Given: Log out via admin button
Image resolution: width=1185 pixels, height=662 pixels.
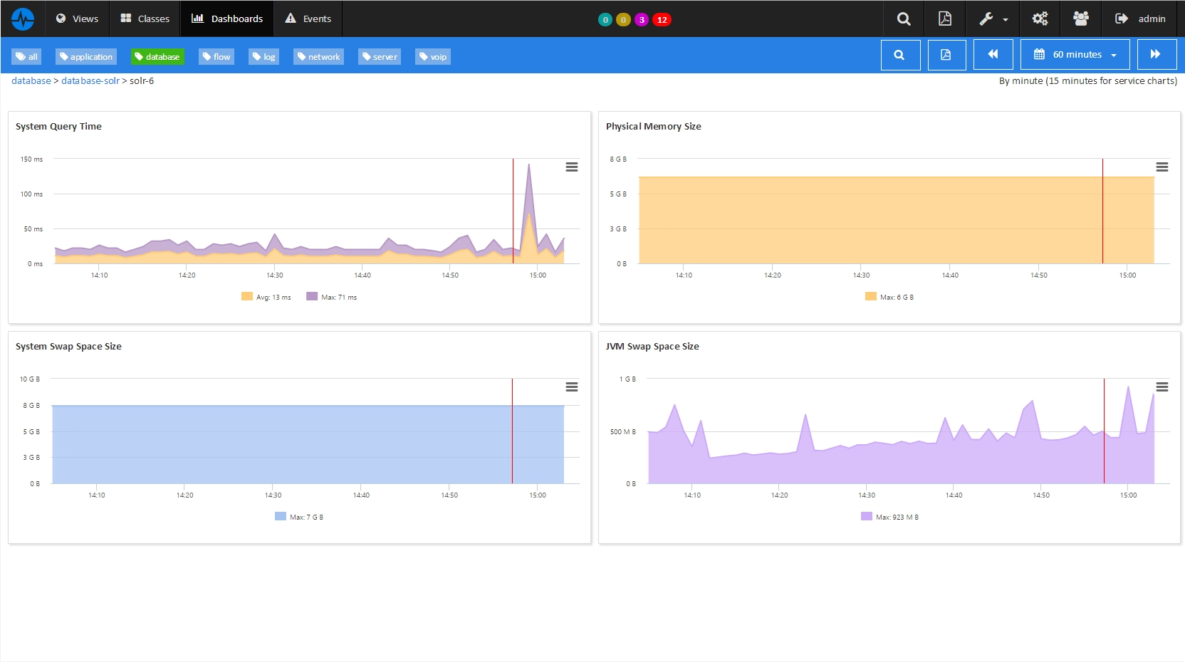Looking at the screenshot, I should coord(1140,19).
